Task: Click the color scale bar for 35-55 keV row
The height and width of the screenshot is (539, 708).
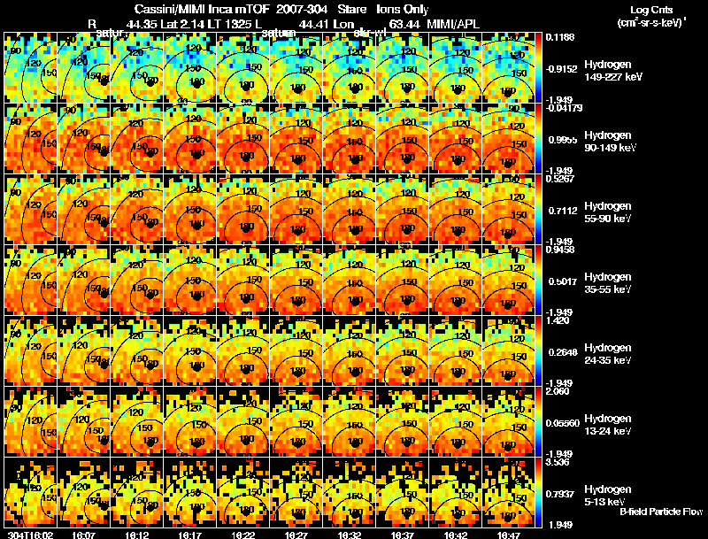Action: click(538, 281)
